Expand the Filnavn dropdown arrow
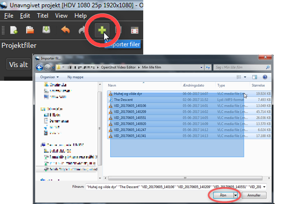Image resolution: width=287 pixels, height=204 pixels. point(264,187)
